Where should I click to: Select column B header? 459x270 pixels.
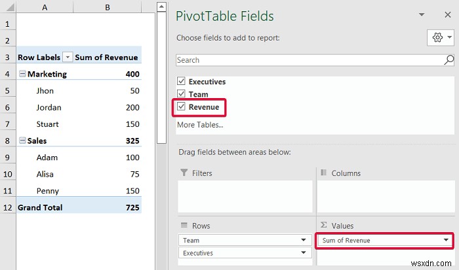(x=108, y=7)
